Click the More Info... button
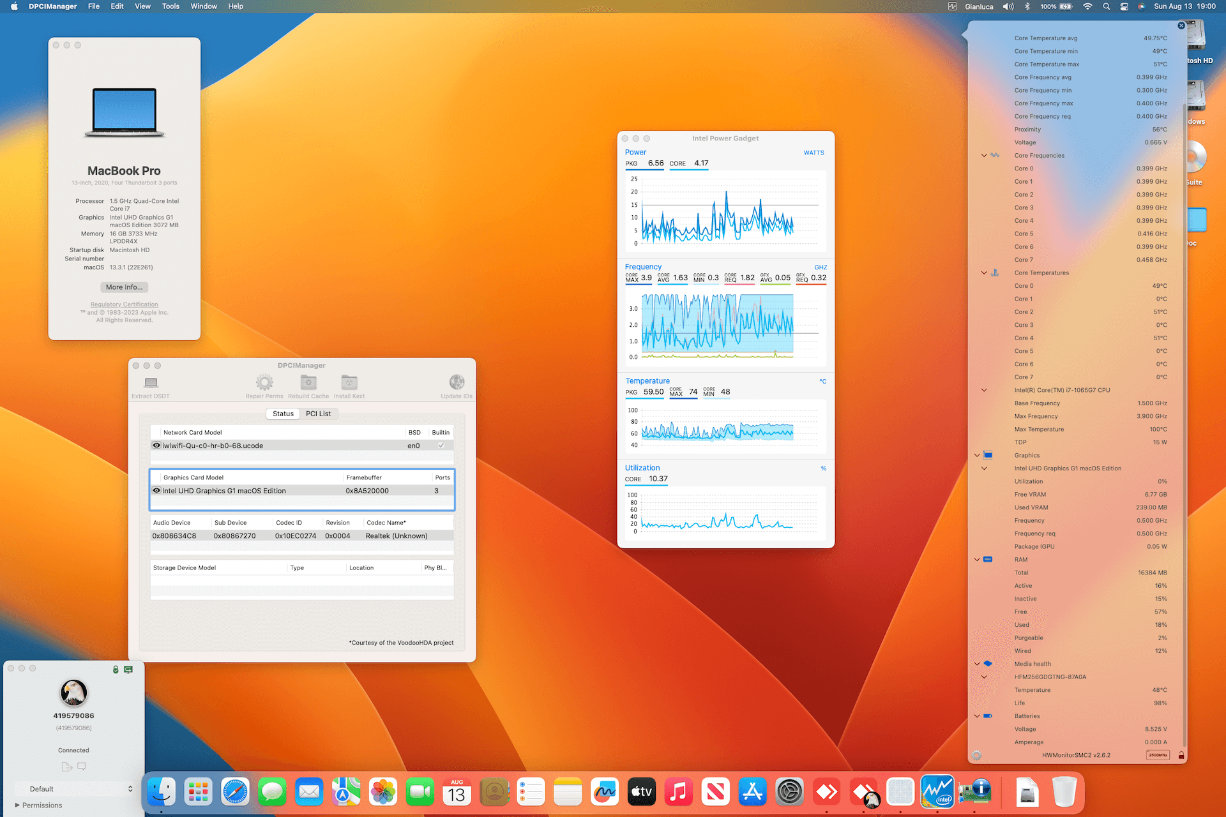This screenshot has height=817, width=1226. point(124,287)
